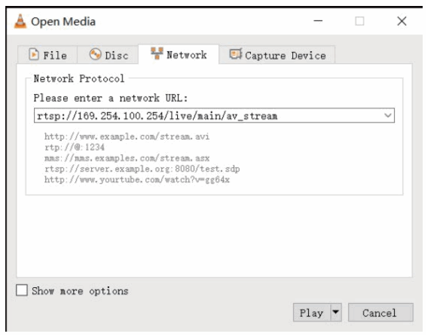Open the Play button's dropdown arrow
The height and width of the screenshot is (335, 426).
coord(337,312)
